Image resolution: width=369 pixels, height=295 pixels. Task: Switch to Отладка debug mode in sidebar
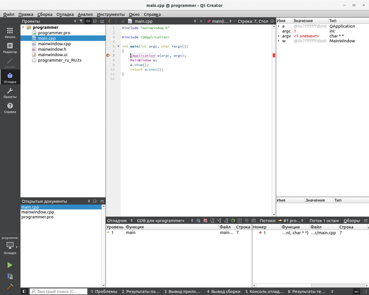[x=10, y=78]
